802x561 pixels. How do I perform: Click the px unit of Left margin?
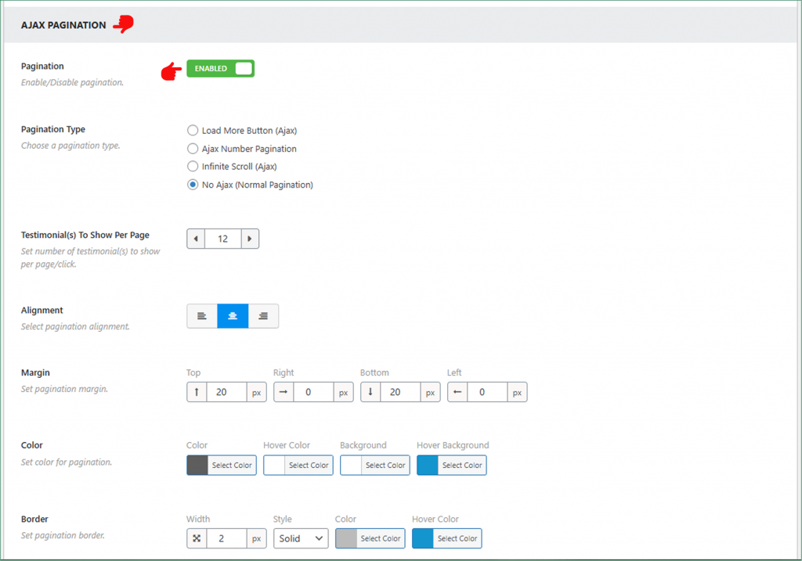518,393
